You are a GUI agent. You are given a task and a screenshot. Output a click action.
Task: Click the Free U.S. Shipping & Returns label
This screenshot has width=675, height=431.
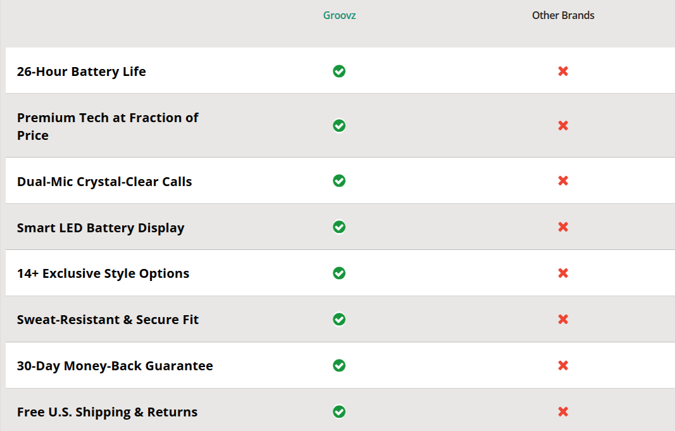click(107, 411)
